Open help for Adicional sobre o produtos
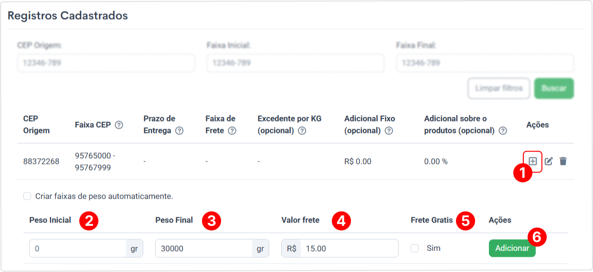This screenshot has width=593, height=272. (503, 131)
